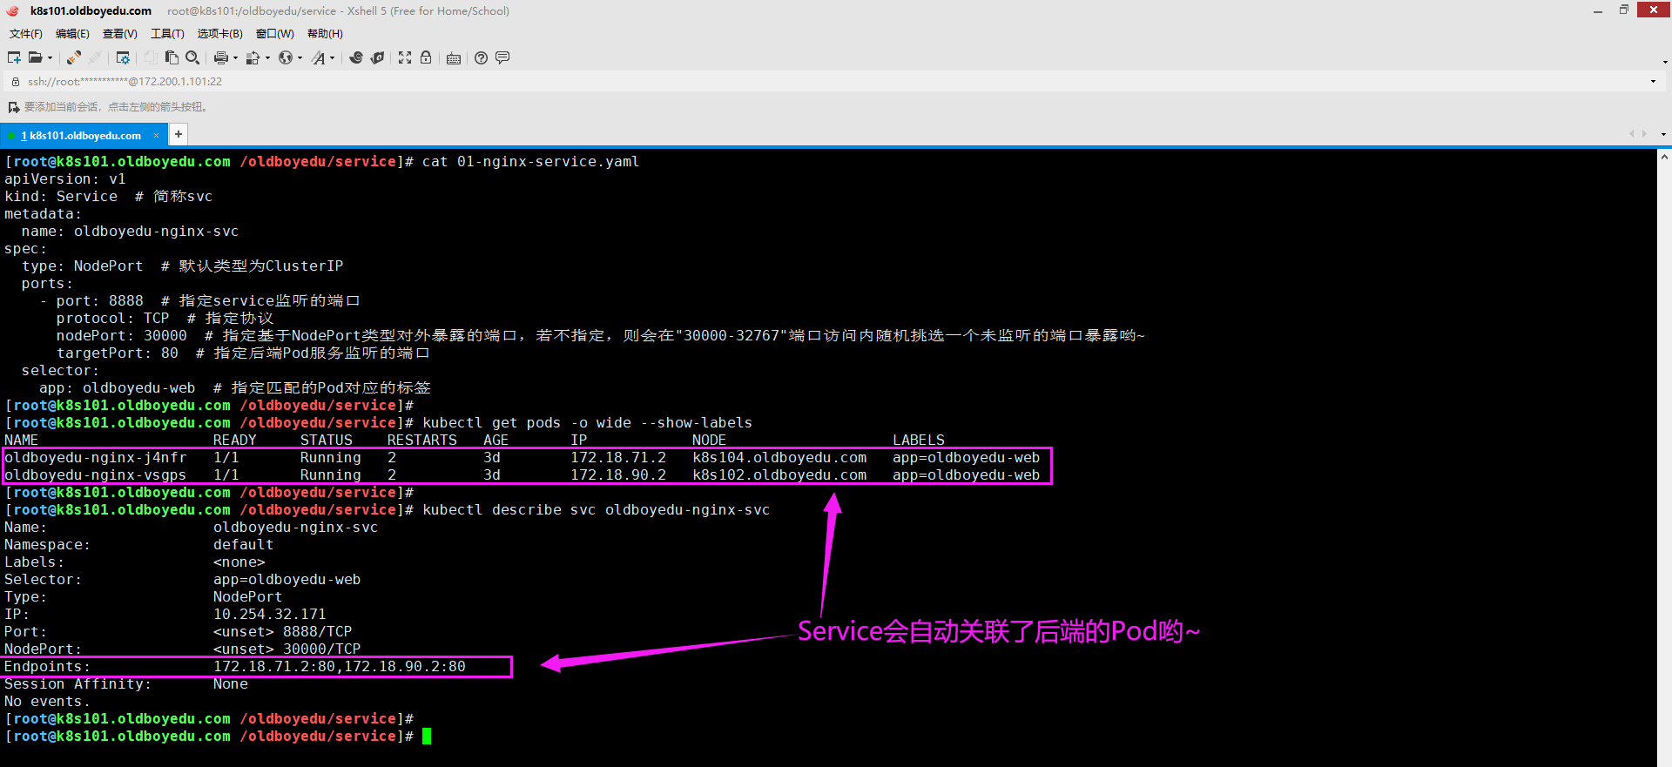Click text 'nodePort: 30000'
1672x767 pixels.
point(121,336)
